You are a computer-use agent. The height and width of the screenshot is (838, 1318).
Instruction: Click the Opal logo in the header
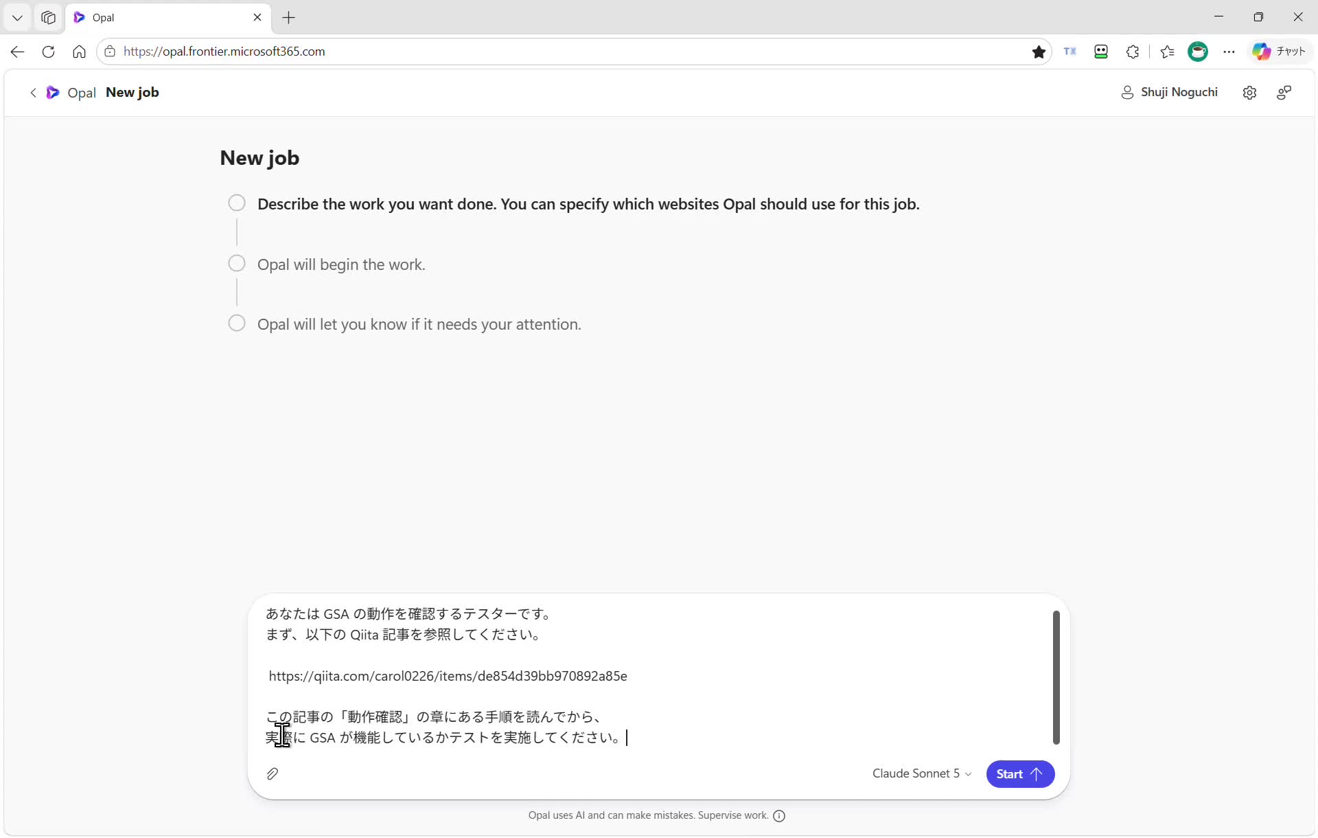pos(53,93)
